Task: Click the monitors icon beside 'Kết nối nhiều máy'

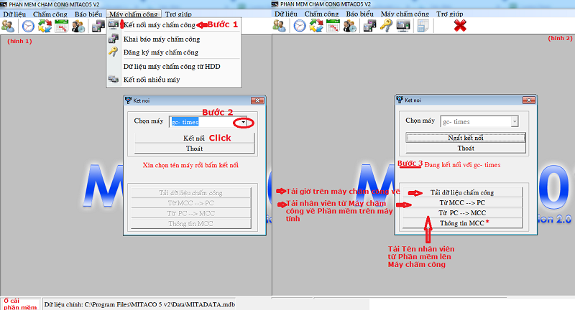Action: pyautogui.click(x=114, y=79)
